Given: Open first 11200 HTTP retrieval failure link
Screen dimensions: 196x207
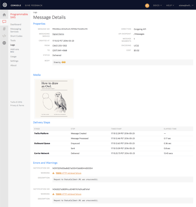Looking at the screenshot, I should pos(68,173).
